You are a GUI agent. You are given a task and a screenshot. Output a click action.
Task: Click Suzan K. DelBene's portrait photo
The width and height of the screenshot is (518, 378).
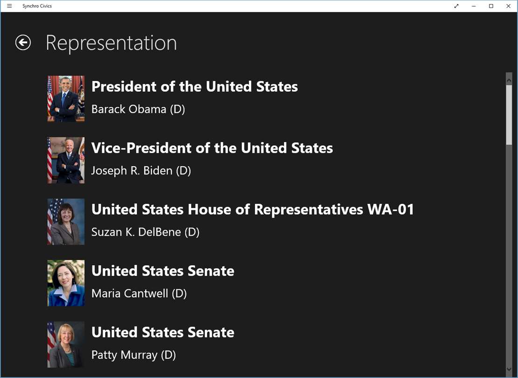pos(66,222)
